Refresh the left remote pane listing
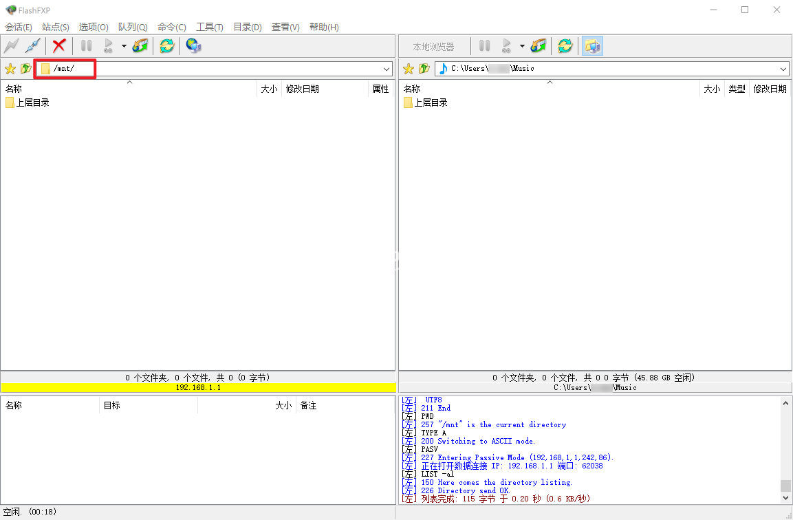 (x=167, y=46)
